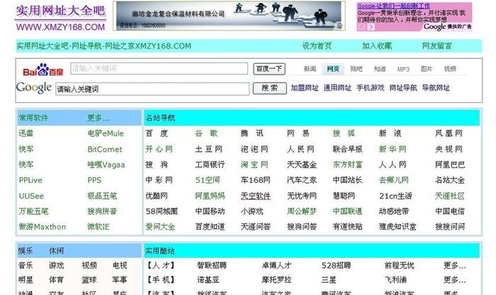Open the 淘宝网 site link
The image size is (496, 295).
[254, 165]
